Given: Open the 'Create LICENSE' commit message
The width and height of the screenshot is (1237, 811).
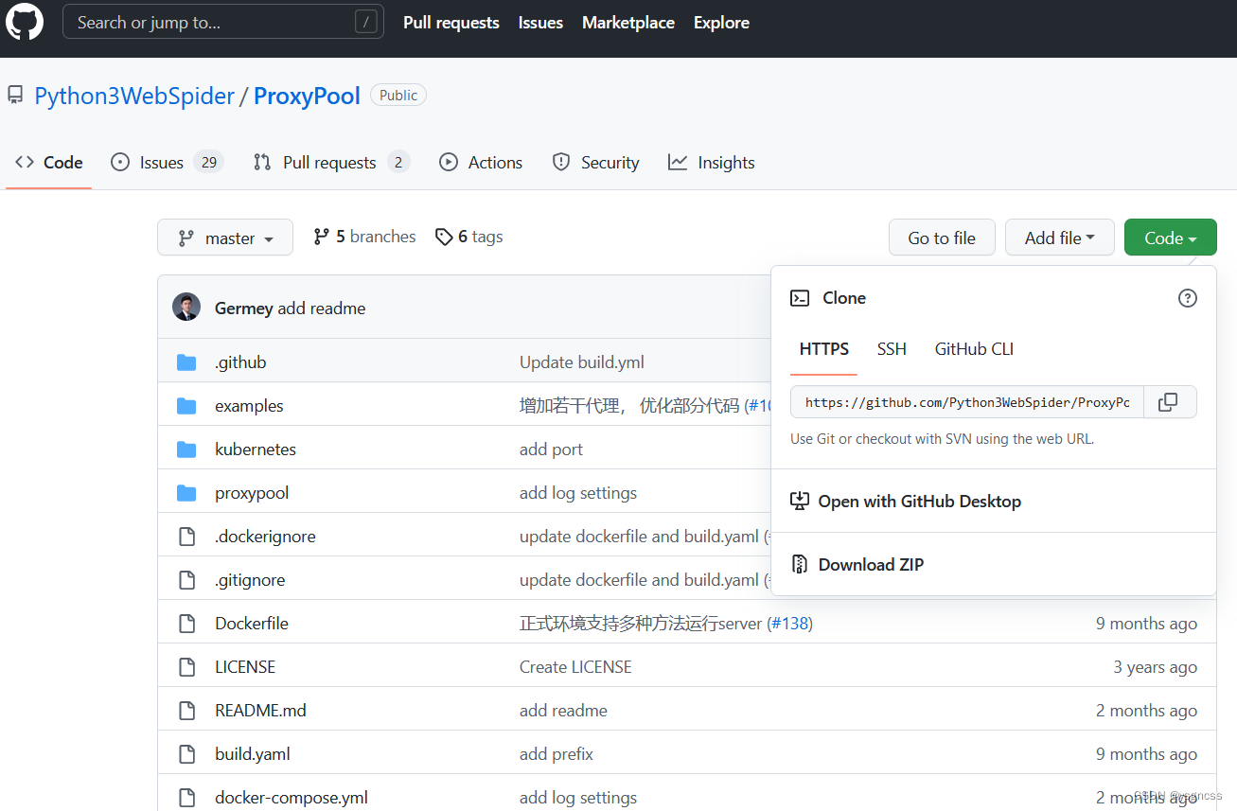Looking at the screenshot, I should click(x=575, y=667).
